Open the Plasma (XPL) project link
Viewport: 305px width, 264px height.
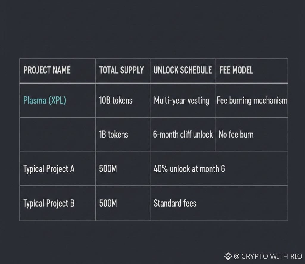(45, 100)
